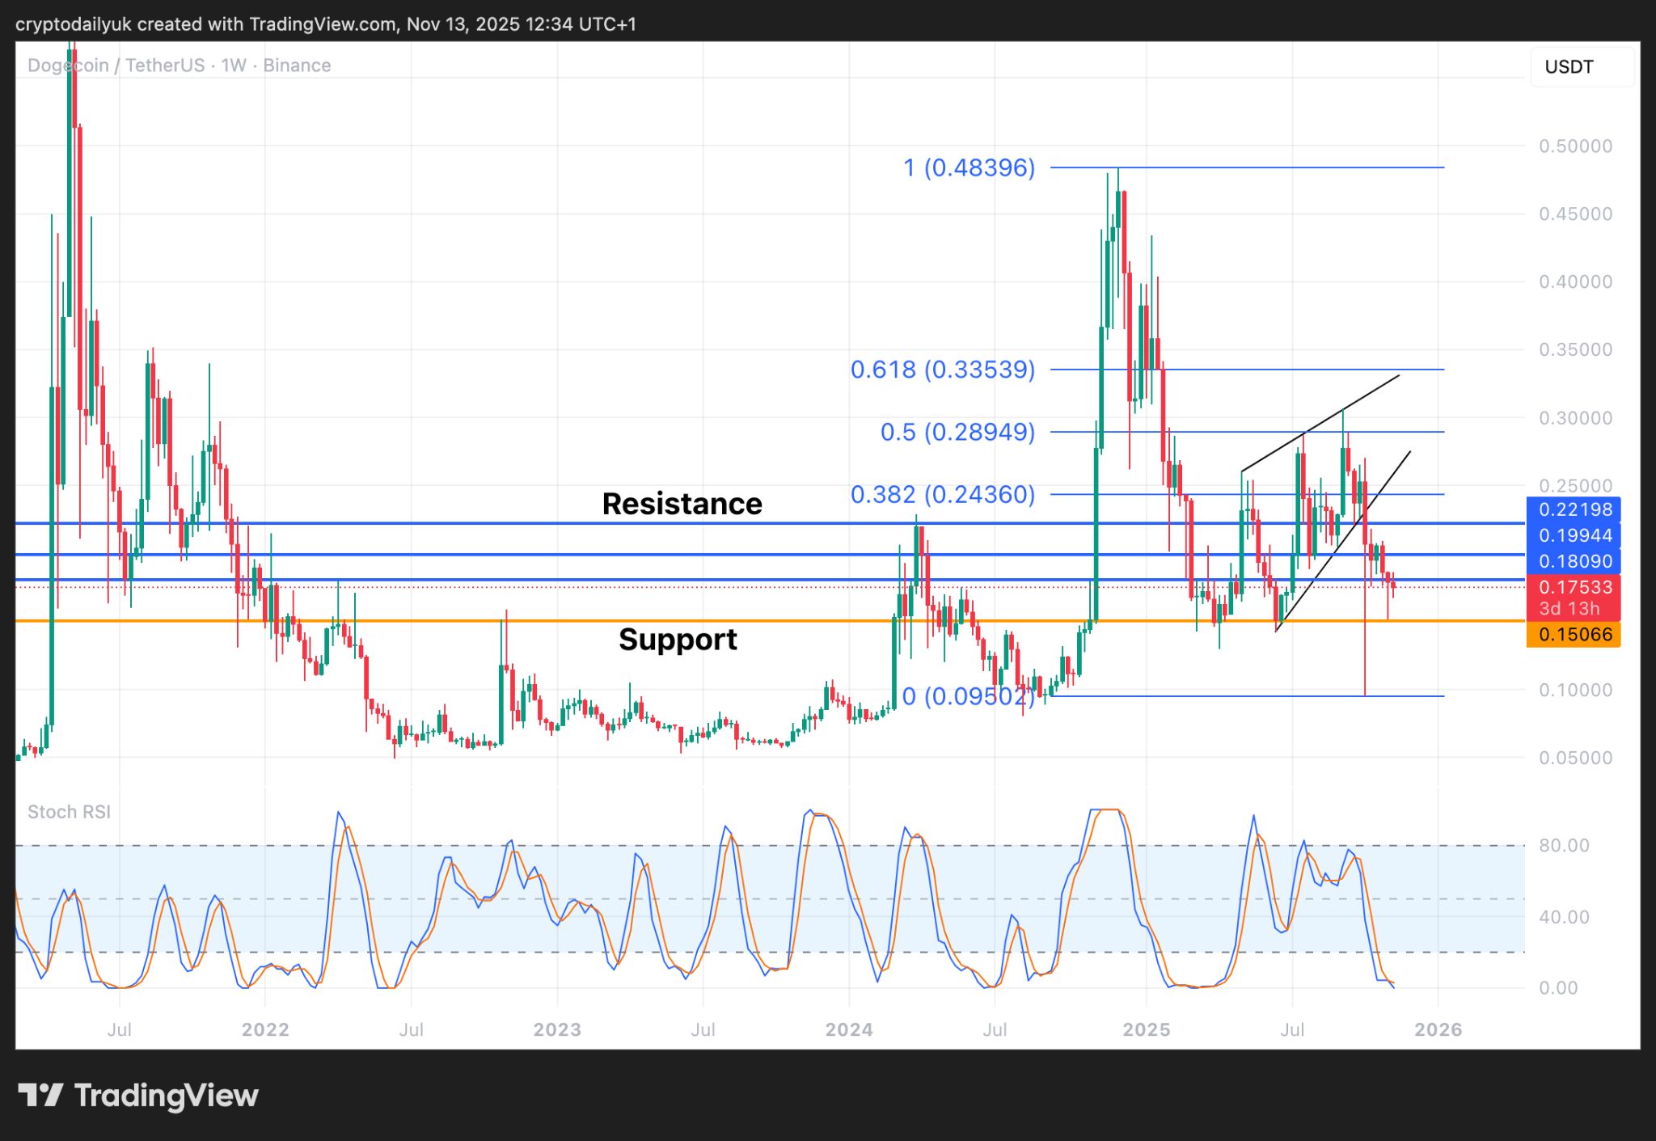Screen dimensions: 1656x1141
Task: Select the Support text annotation
Action: pos(678,639)
